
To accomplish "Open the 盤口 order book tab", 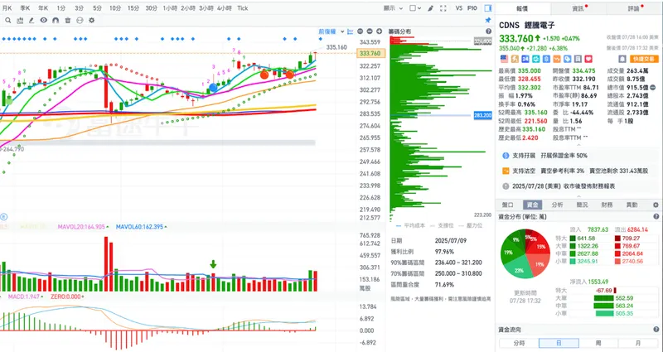I will coord(507,205).
